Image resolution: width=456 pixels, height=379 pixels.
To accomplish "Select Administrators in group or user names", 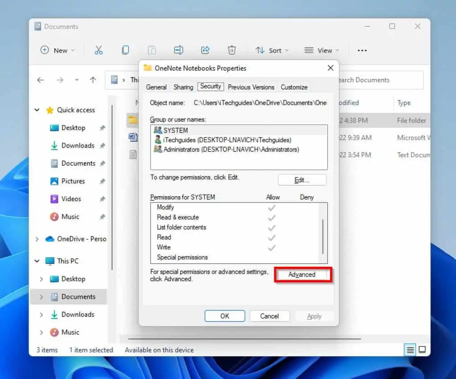I will [x=231, y=149].
